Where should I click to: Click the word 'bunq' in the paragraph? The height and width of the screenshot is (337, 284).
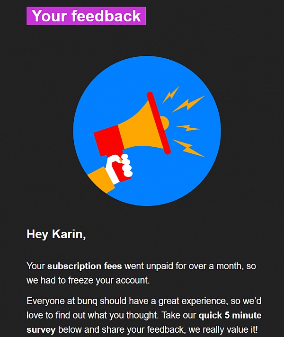tap(87, 302)
